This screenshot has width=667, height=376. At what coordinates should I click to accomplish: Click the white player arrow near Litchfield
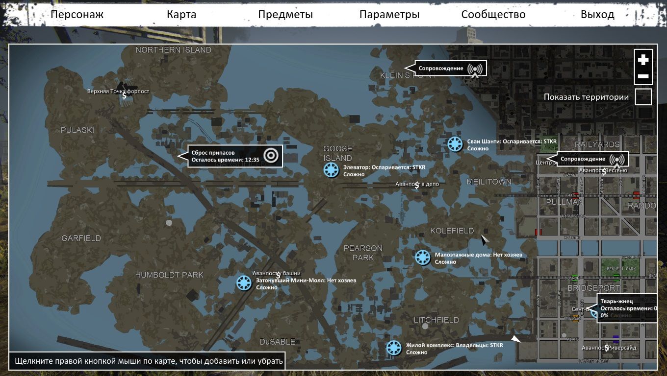point(516,339)
